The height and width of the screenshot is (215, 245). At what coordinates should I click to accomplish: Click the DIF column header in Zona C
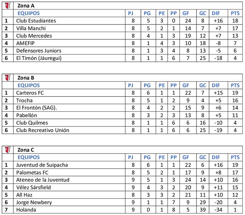(216, 157)
